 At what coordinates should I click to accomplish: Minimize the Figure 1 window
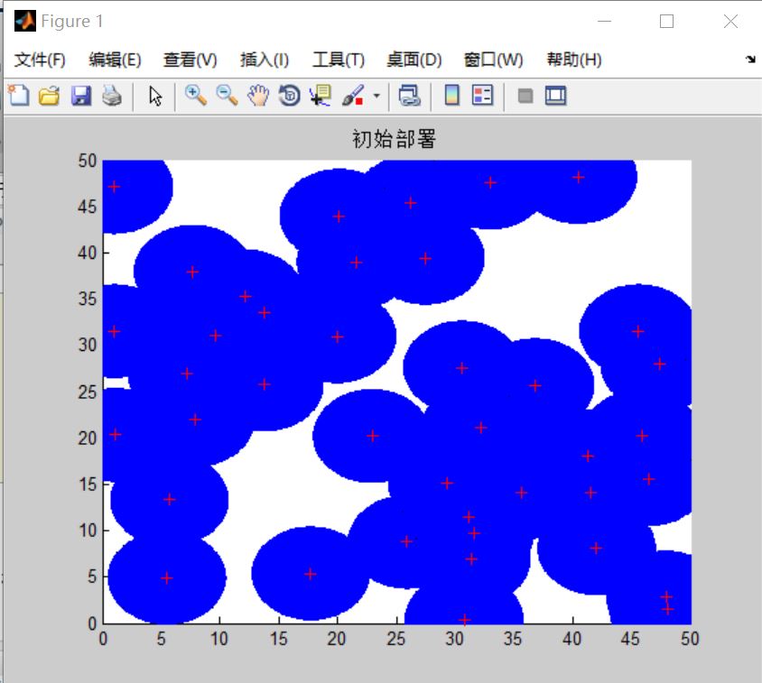coord(605,22)
